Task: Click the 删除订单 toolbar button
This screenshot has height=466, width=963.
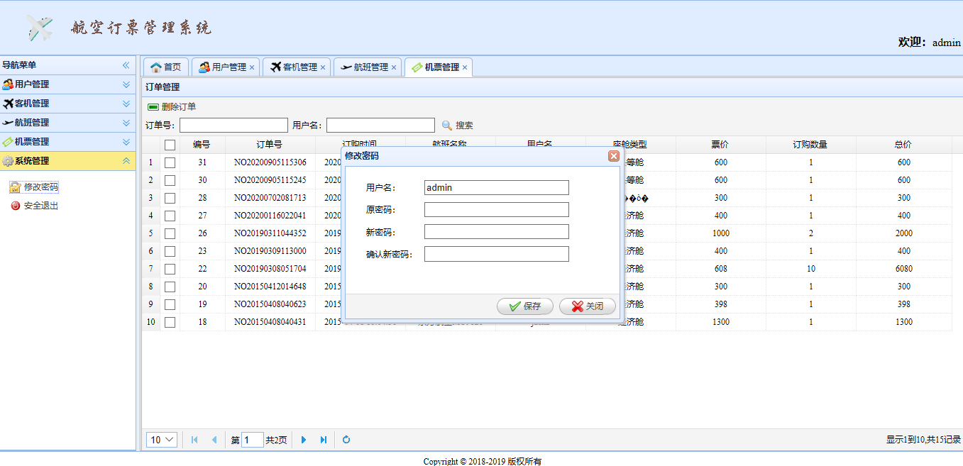Action: [x=172, y=107]
